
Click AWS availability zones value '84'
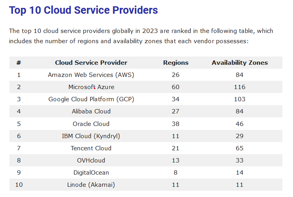pyautogui.click(x=240, y=75)
